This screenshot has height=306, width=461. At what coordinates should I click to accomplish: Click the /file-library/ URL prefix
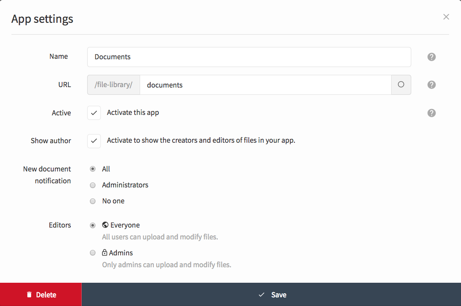click(x=114, y=85)
